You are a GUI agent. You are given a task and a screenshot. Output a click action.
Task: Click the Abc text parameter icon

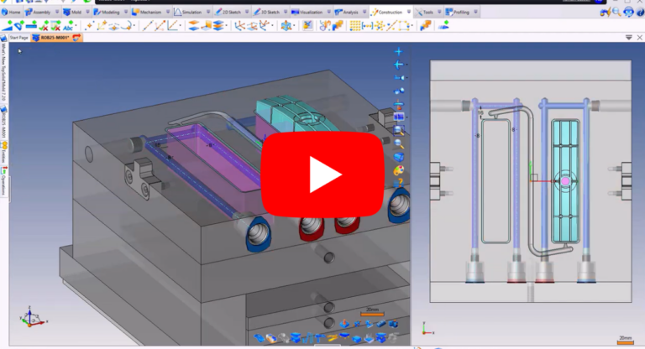pyautogui.click(x=68, y=27)
